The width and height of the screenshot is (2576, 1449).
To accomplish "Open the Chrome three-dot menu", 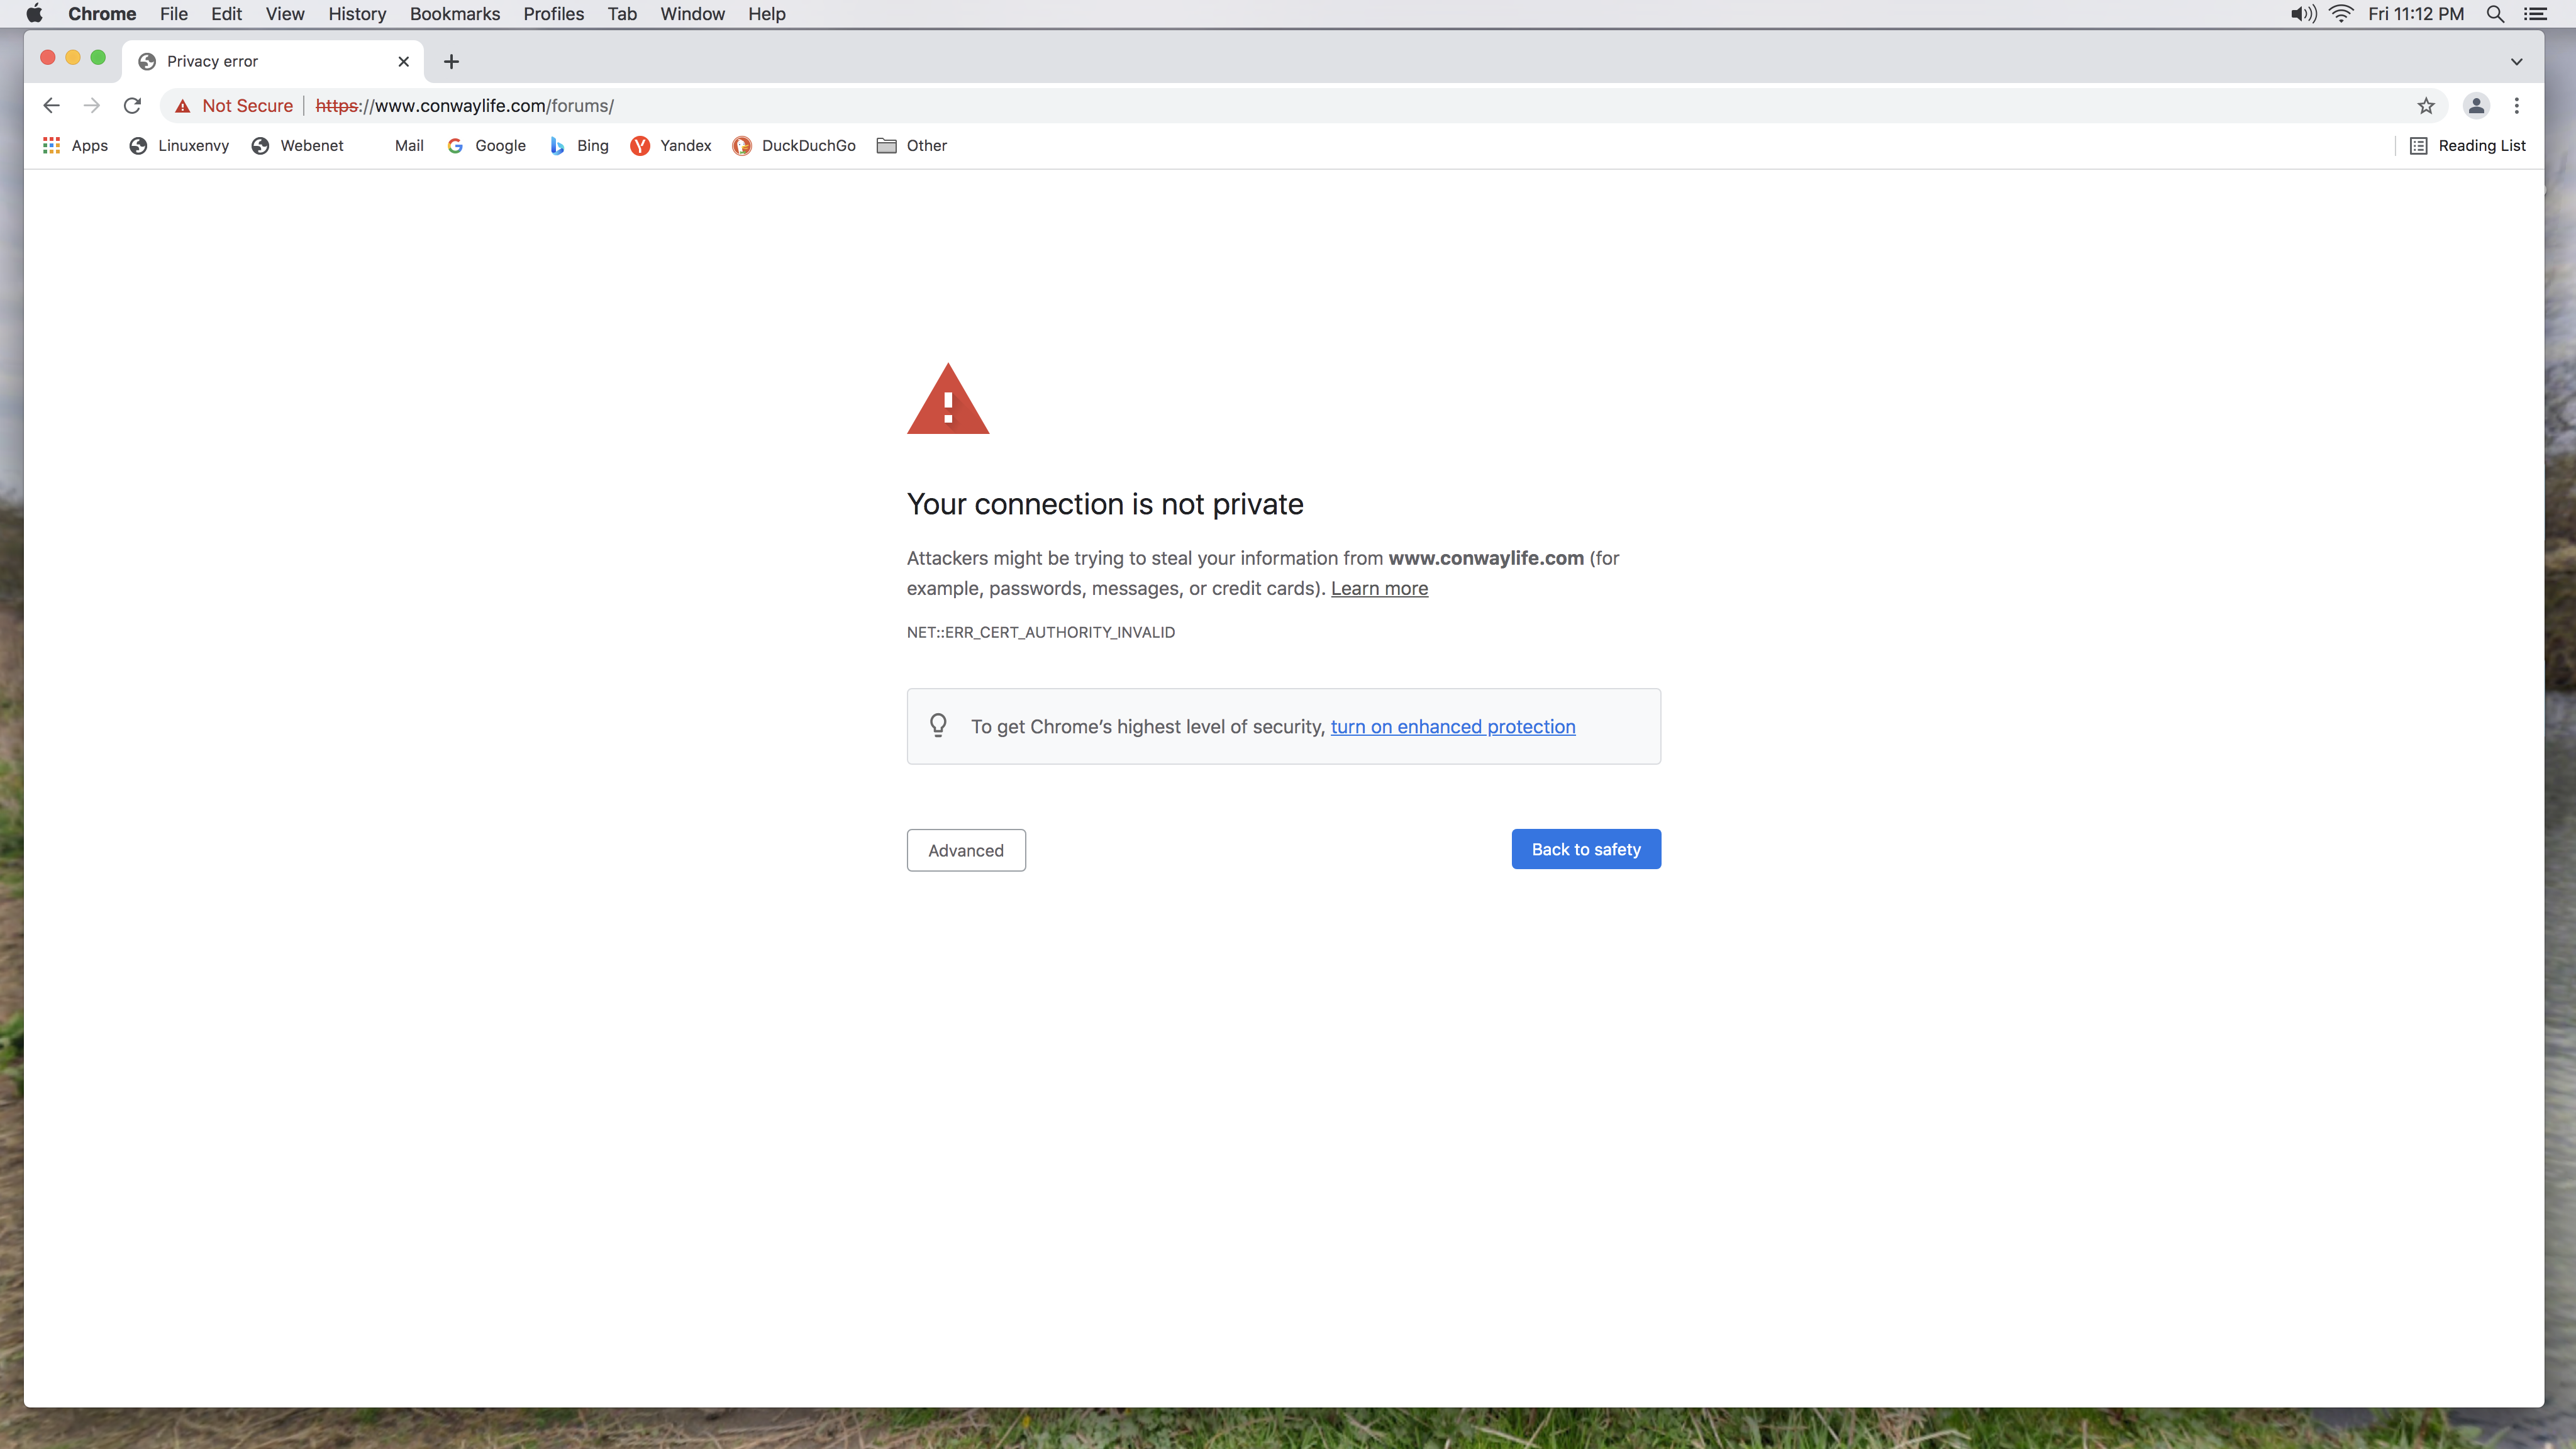I will click(x=2517, y=106).
